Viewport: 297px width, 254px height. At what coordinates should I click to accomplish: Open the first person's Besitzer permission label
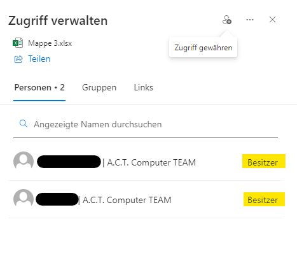pos(264,161)
